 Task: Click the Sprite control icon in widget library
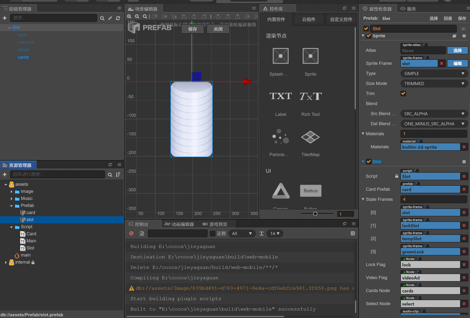[310, 56]
